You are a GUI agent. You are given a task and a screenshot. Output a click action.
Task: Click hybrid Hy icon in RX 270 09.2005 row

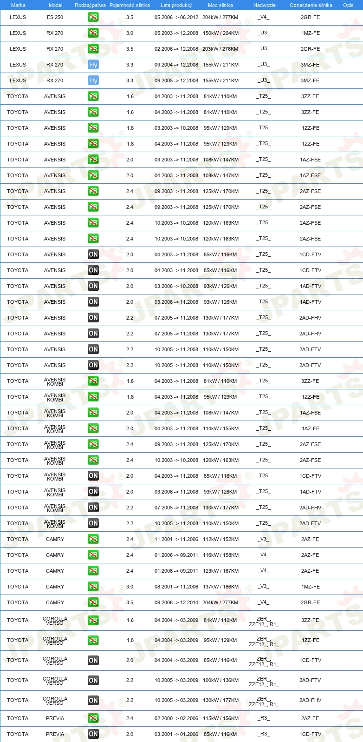click(93, 80)
